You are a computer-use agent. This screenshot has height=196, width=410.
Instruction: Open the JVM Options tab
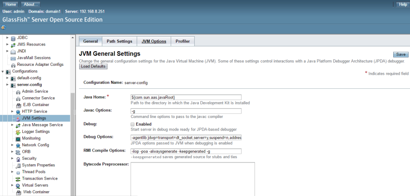point(154,41)
